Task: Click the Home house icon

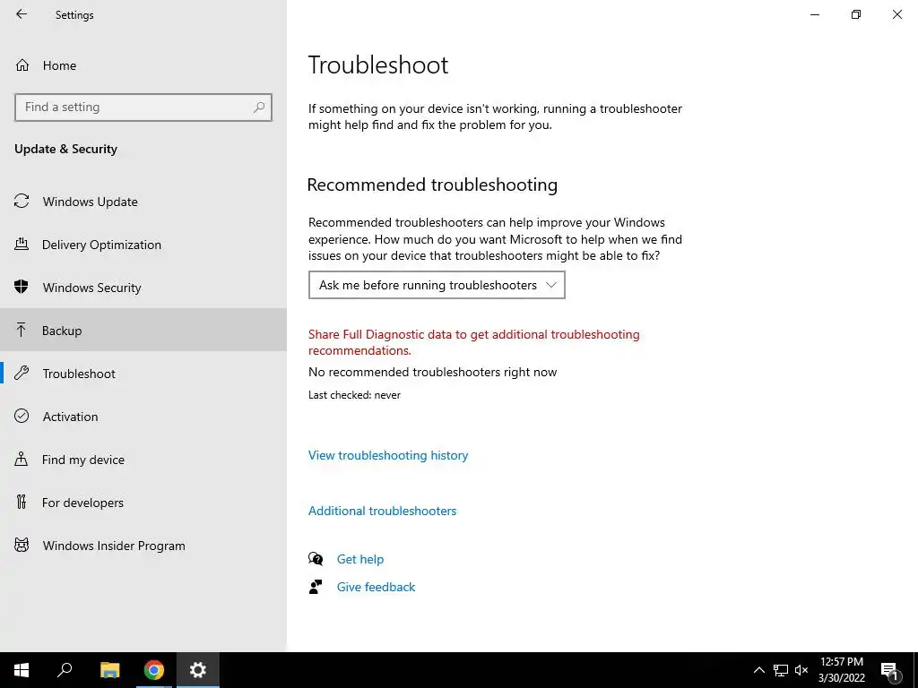Action: [22, 64]
